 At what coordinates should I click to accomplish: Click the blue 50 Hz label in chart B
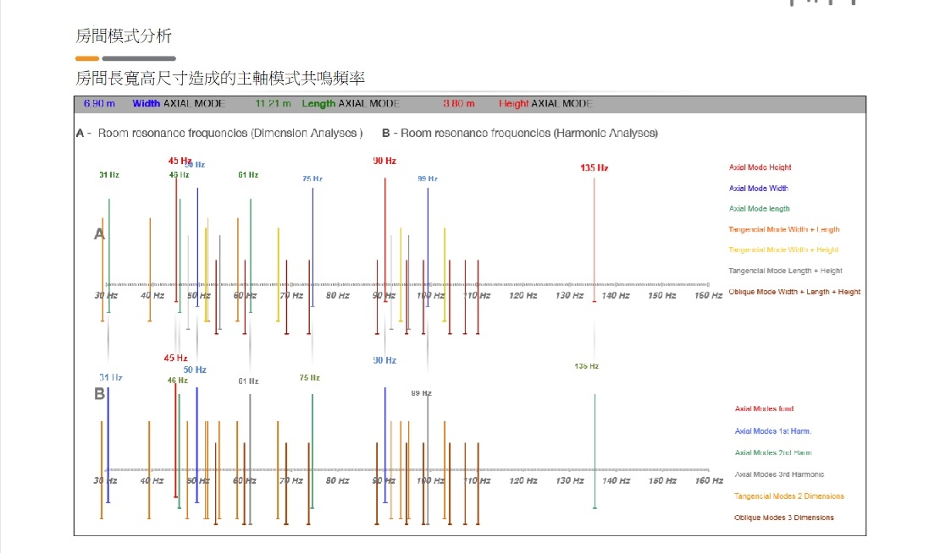(195, 370)
